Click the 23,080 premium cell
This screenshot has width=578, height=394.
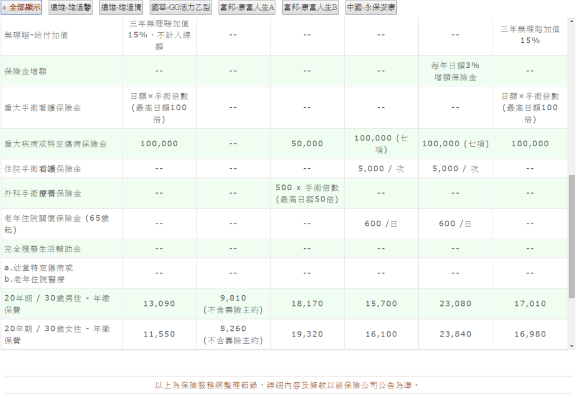[456, 304]
